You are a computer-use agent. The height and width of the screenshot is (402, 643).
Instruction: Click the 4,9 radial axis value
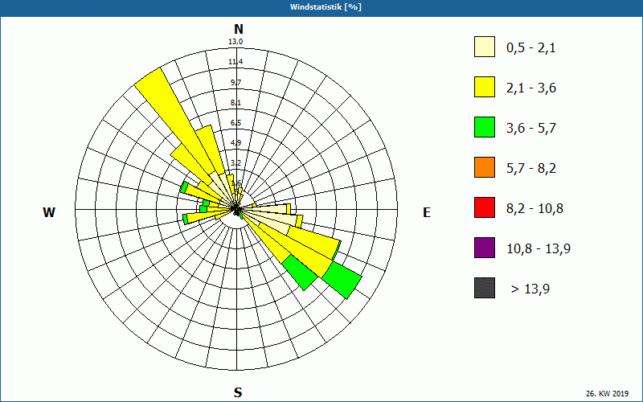(235, 143)
